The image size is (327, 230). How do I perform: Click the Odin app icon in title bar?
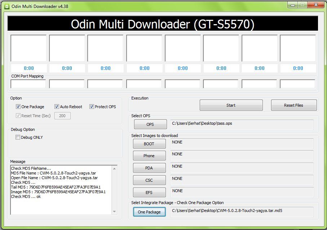tap(6, 6)
